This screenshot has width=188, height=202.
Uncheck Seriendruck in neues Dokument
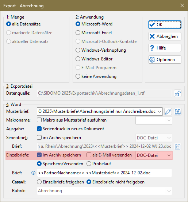point(39,129)
